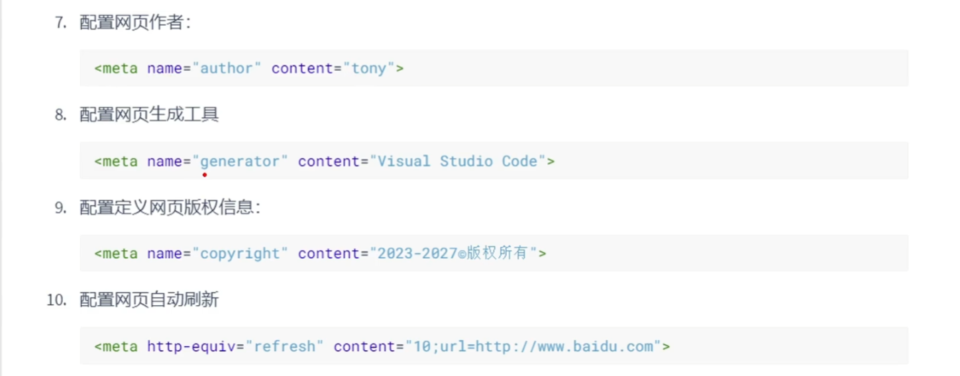Click the author meta tag code block
960x376 pixels.
pyautogui.click(x=494, y=68)
